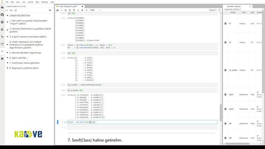This screenshot has width=265, height=149.
Task: Jump to '3. X girdi matrisini normalize edelim'
Action: (28, 37)
